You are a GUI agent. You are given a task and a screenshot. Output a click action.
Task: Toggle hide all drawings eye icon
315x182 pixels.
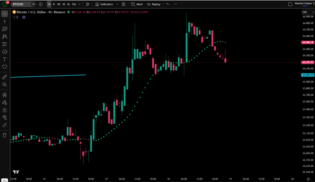5,118
